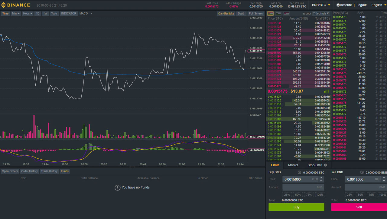Show only buy orders in order book
The height and width of the screenshot is (219, 387).
coord(278,13)
